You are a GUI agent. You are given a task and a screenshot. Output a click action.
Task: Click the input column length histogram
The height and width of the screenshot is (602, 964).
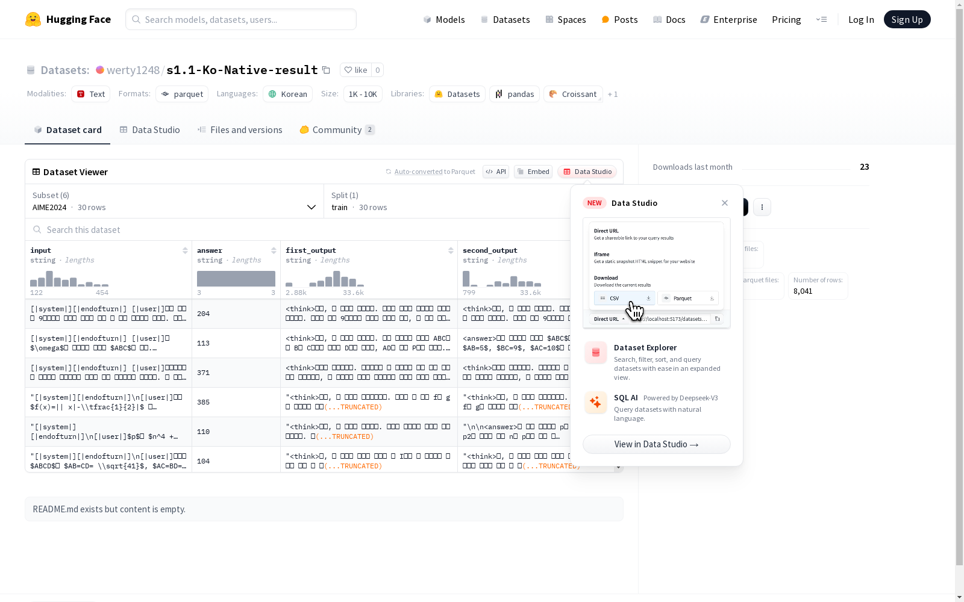coord(69,279)
